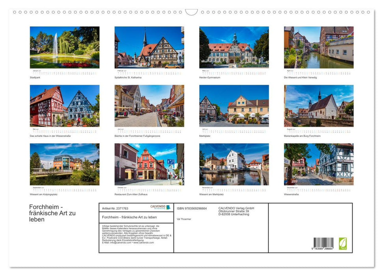383x276 pixels.
Task: Select the Marienkapelle am Burg Forchheim photo
Action: [319, 106]
